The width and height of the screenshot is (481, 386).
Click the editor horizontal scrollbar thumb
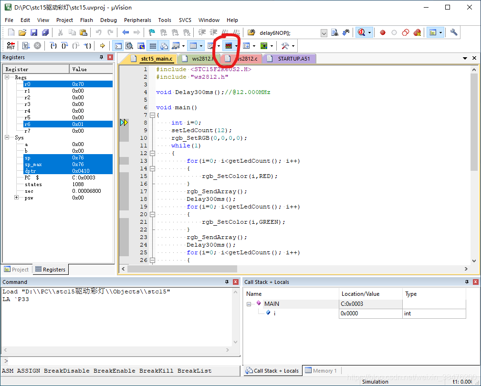[182, 269]
